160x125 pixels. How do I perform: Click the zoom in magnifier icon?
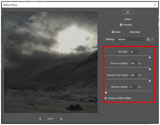(61, 119)
